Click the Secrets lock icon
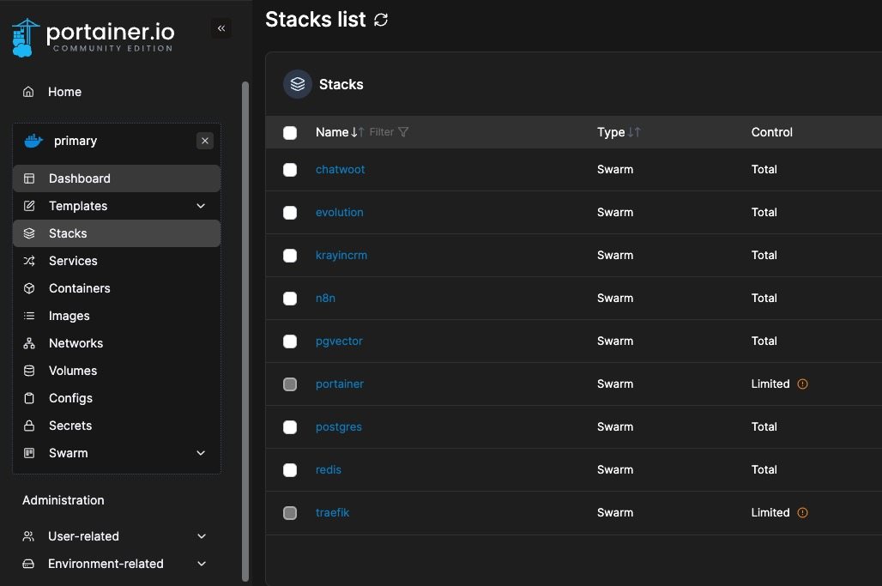Screen dimensions: 882x586 click(29, 426)
